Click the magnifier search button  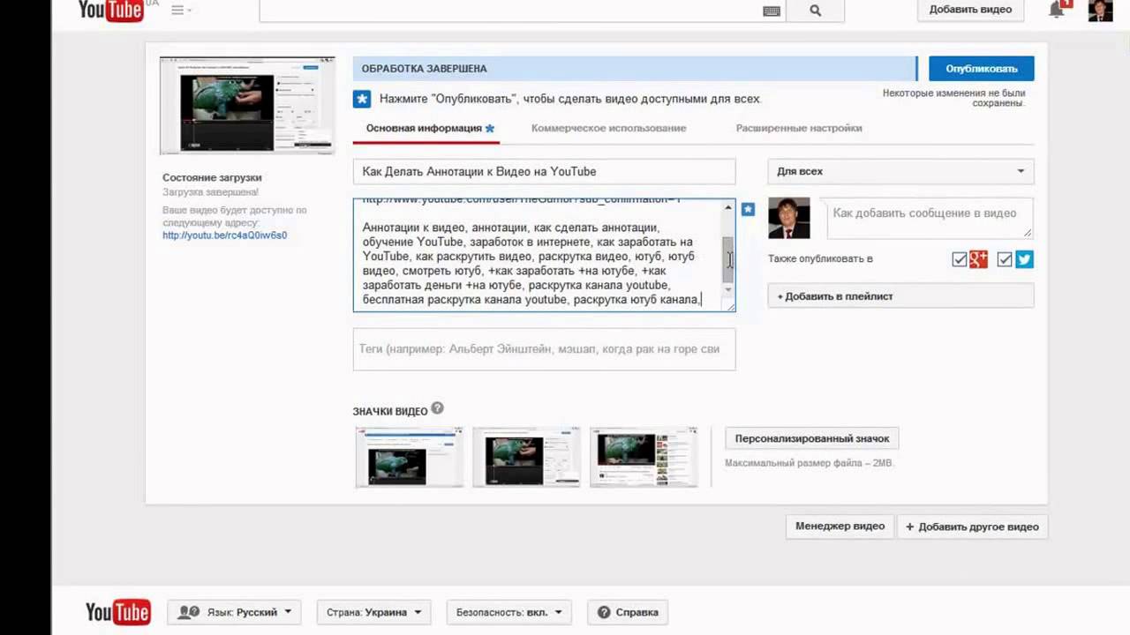coord(815,11)
